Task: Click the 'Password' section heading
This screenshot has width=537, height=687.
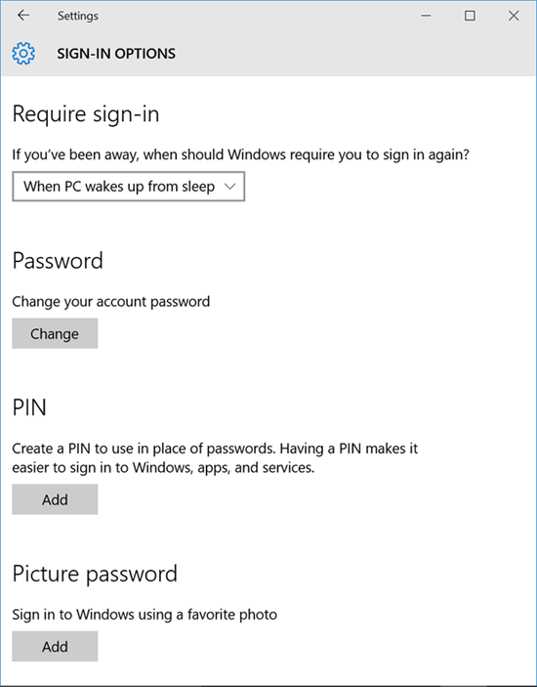Action: [58, 260]
